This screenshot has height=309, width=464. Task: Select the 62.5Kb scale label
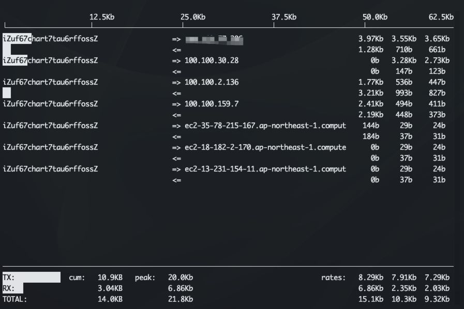[441, 17]
